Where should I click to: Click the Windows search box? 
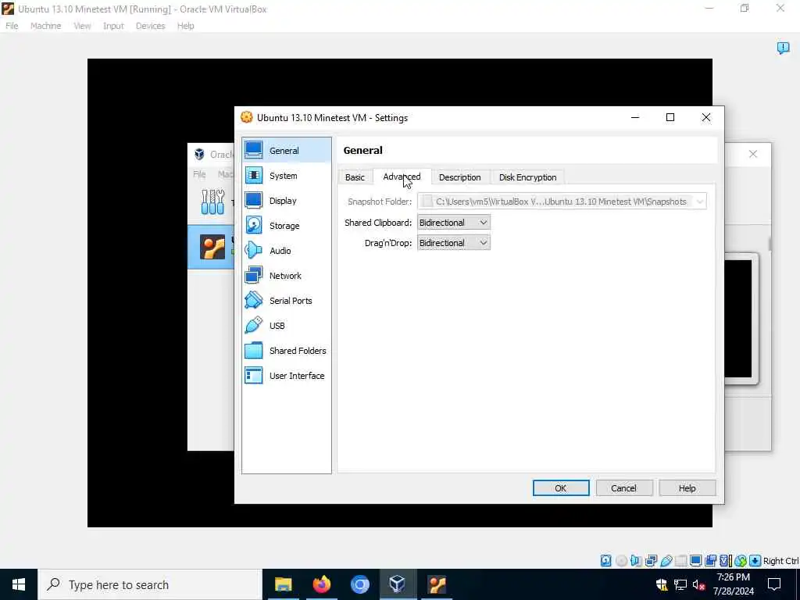click(149, 584)
